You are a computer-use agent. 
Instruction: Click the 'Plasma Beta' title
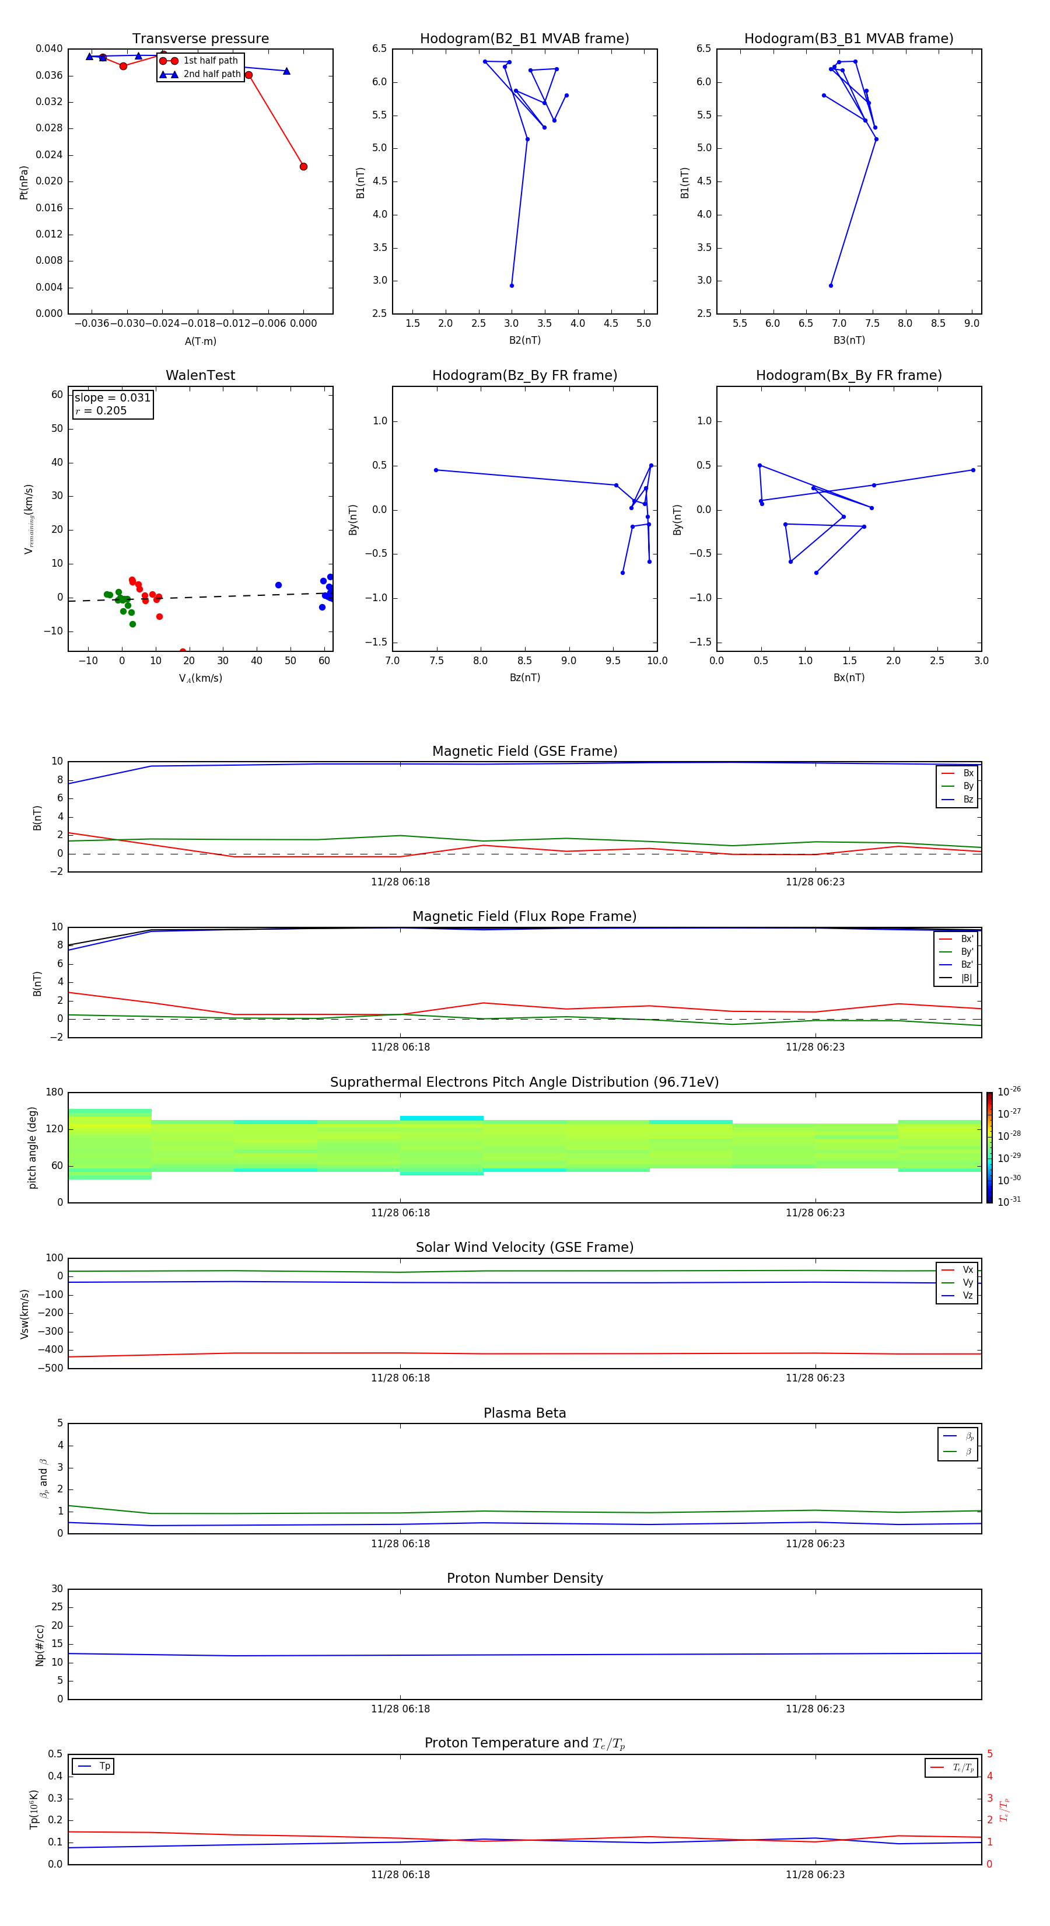524,1414
